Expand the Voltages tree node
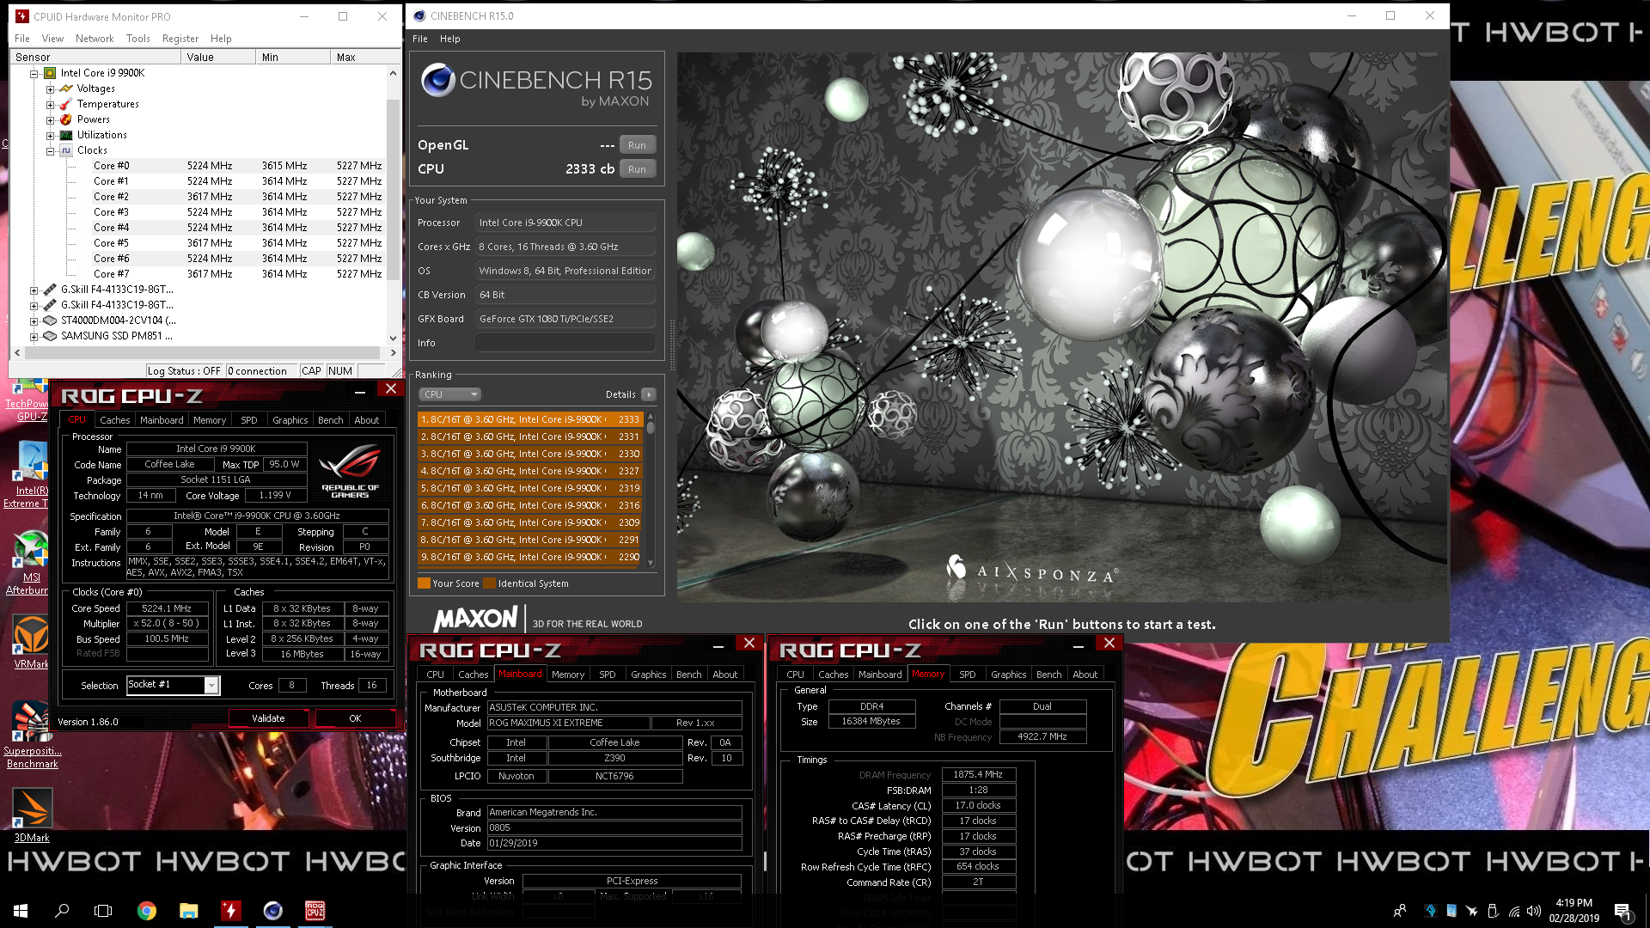 tap(50, 89)
